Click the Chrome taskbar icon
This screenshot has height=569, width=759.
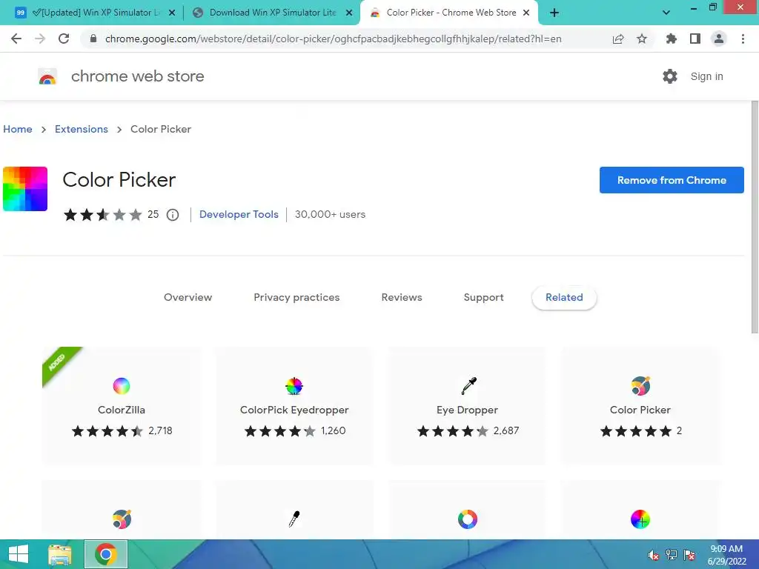point(106,554)
